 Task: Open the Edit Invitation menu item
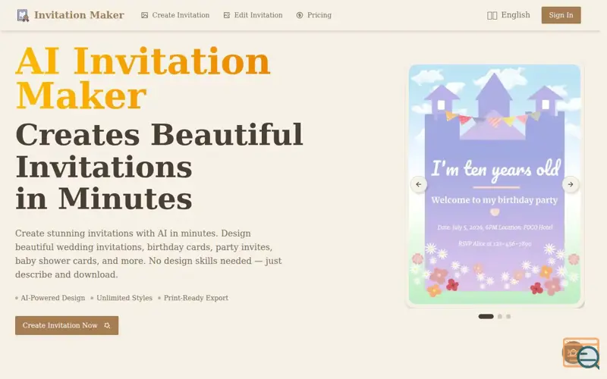[253, 15]
